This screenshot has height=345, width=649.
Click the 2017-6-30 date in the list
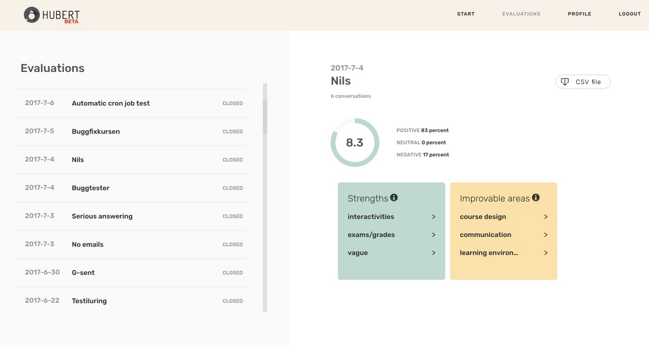pos(42,272)
